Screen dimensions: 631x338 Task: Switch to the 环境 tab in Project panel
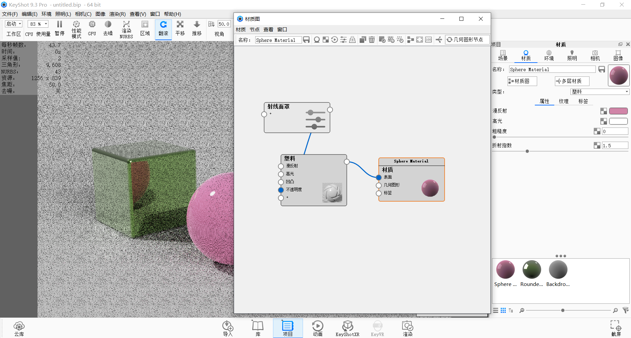[549, 55]
